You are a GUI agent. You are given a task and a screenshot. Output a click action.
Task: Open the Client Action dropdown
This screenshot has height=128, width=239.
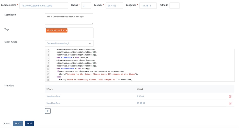point(69,44)
